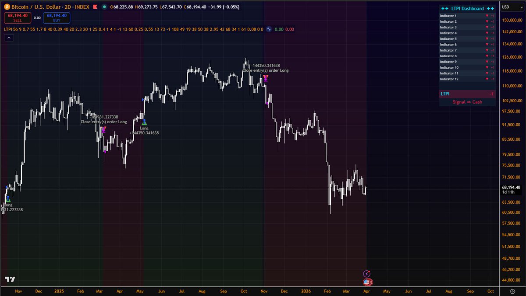Click the 1d 11h countdown label

point(508,192)
